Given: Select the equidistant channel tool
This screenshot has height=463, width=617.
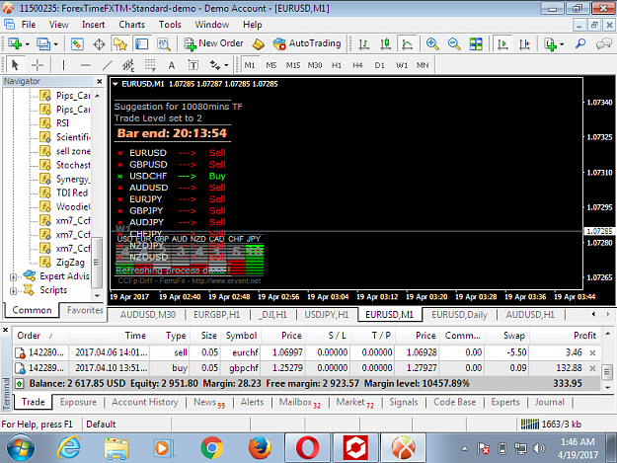Looking at the screenshot, I should pos(128,65).
